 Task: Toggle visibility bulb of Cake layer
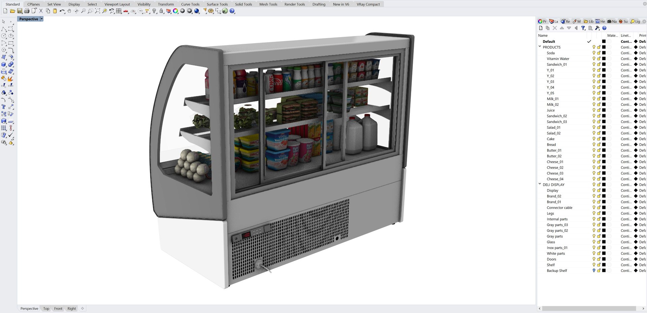[x=594, y=139]
